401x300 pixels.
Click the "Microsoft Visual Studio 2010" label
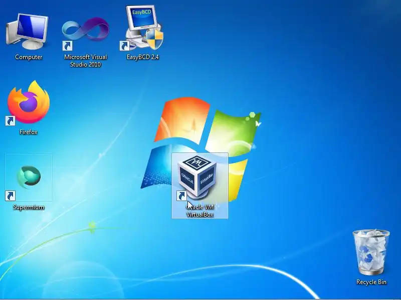tap(85, 60)
